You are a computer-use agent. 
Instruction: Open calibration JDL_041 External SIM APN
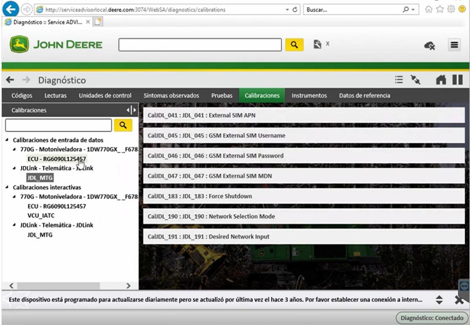tap(304, 115)
